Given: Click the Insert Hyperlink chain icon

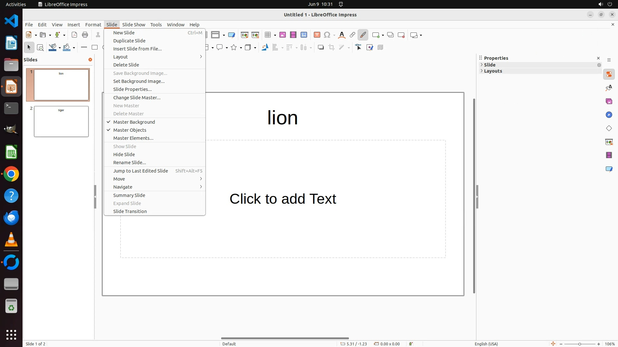Looking at the screenshot, I should 352,35.
